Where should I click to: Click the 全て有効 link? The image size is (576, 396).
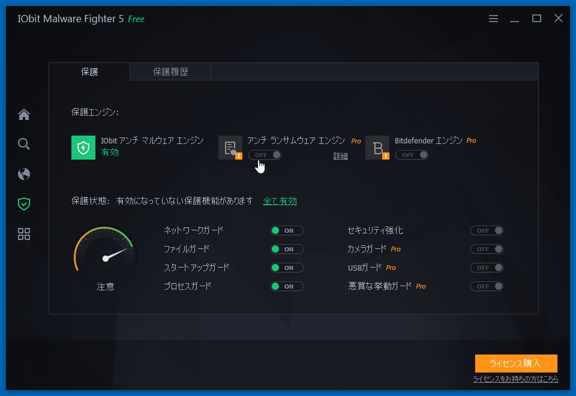click(280, 201)
